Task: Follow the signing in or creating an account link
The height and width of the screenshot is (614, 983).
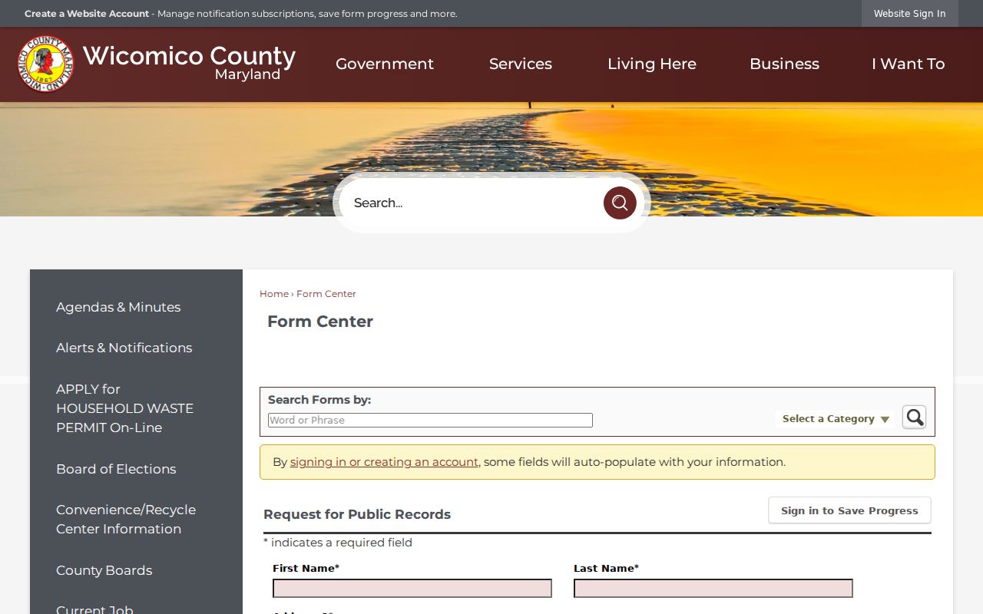Action: [384, 462]
